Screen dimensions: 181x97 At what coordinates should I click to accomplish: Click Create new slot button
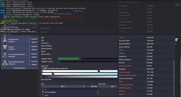[x=20, y=68]
